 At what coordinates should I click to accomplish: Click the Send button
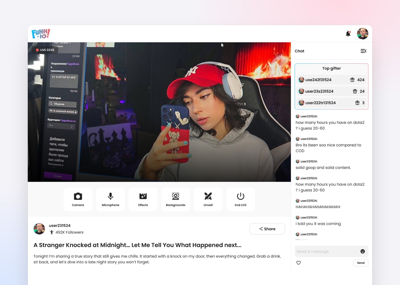point(361,263)
